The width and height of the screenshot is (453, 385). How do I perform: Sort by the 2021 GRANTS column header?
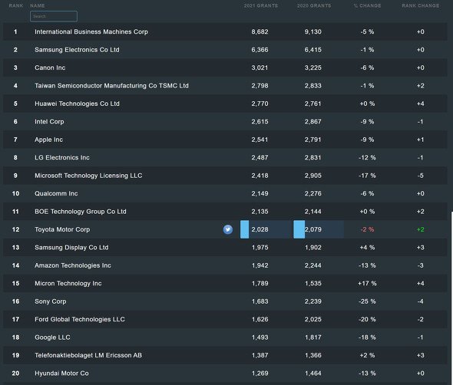click(x=260, y=5)
